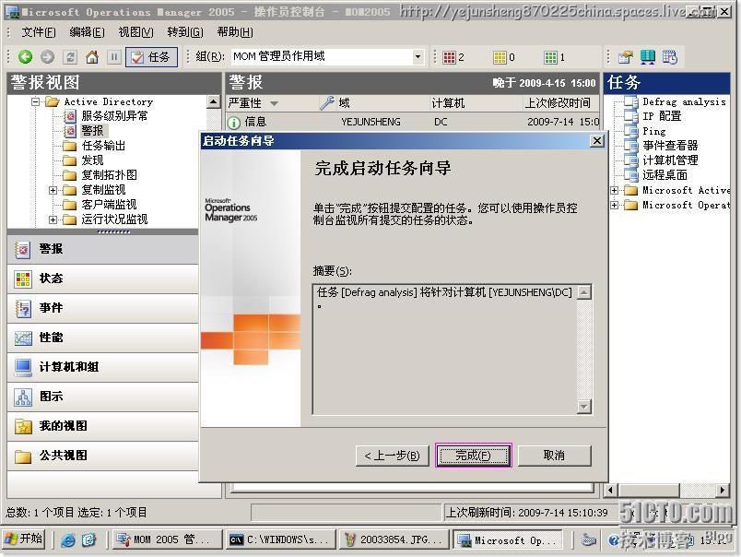Open the 文件(F) menu
This screenshot has height=557, width=741.
[x=39, y=32]
